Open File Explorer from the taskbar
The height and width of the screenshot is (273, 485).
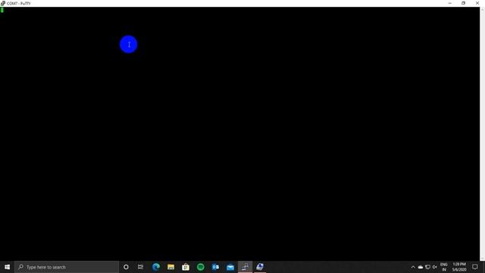171,267
